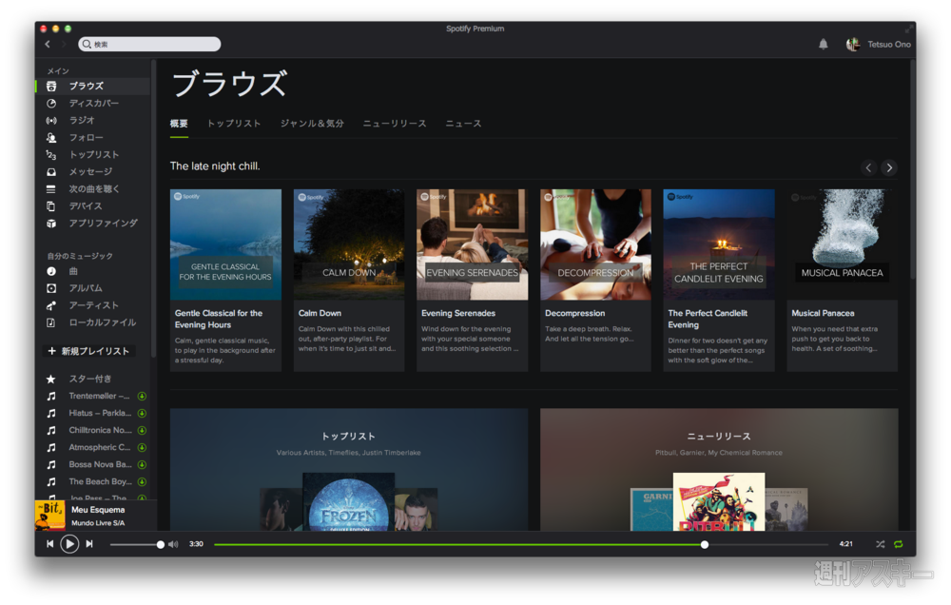Open the Evening Serenades playlist title
The width and height of the screenshot is (951, 605).
click(458, 313)
